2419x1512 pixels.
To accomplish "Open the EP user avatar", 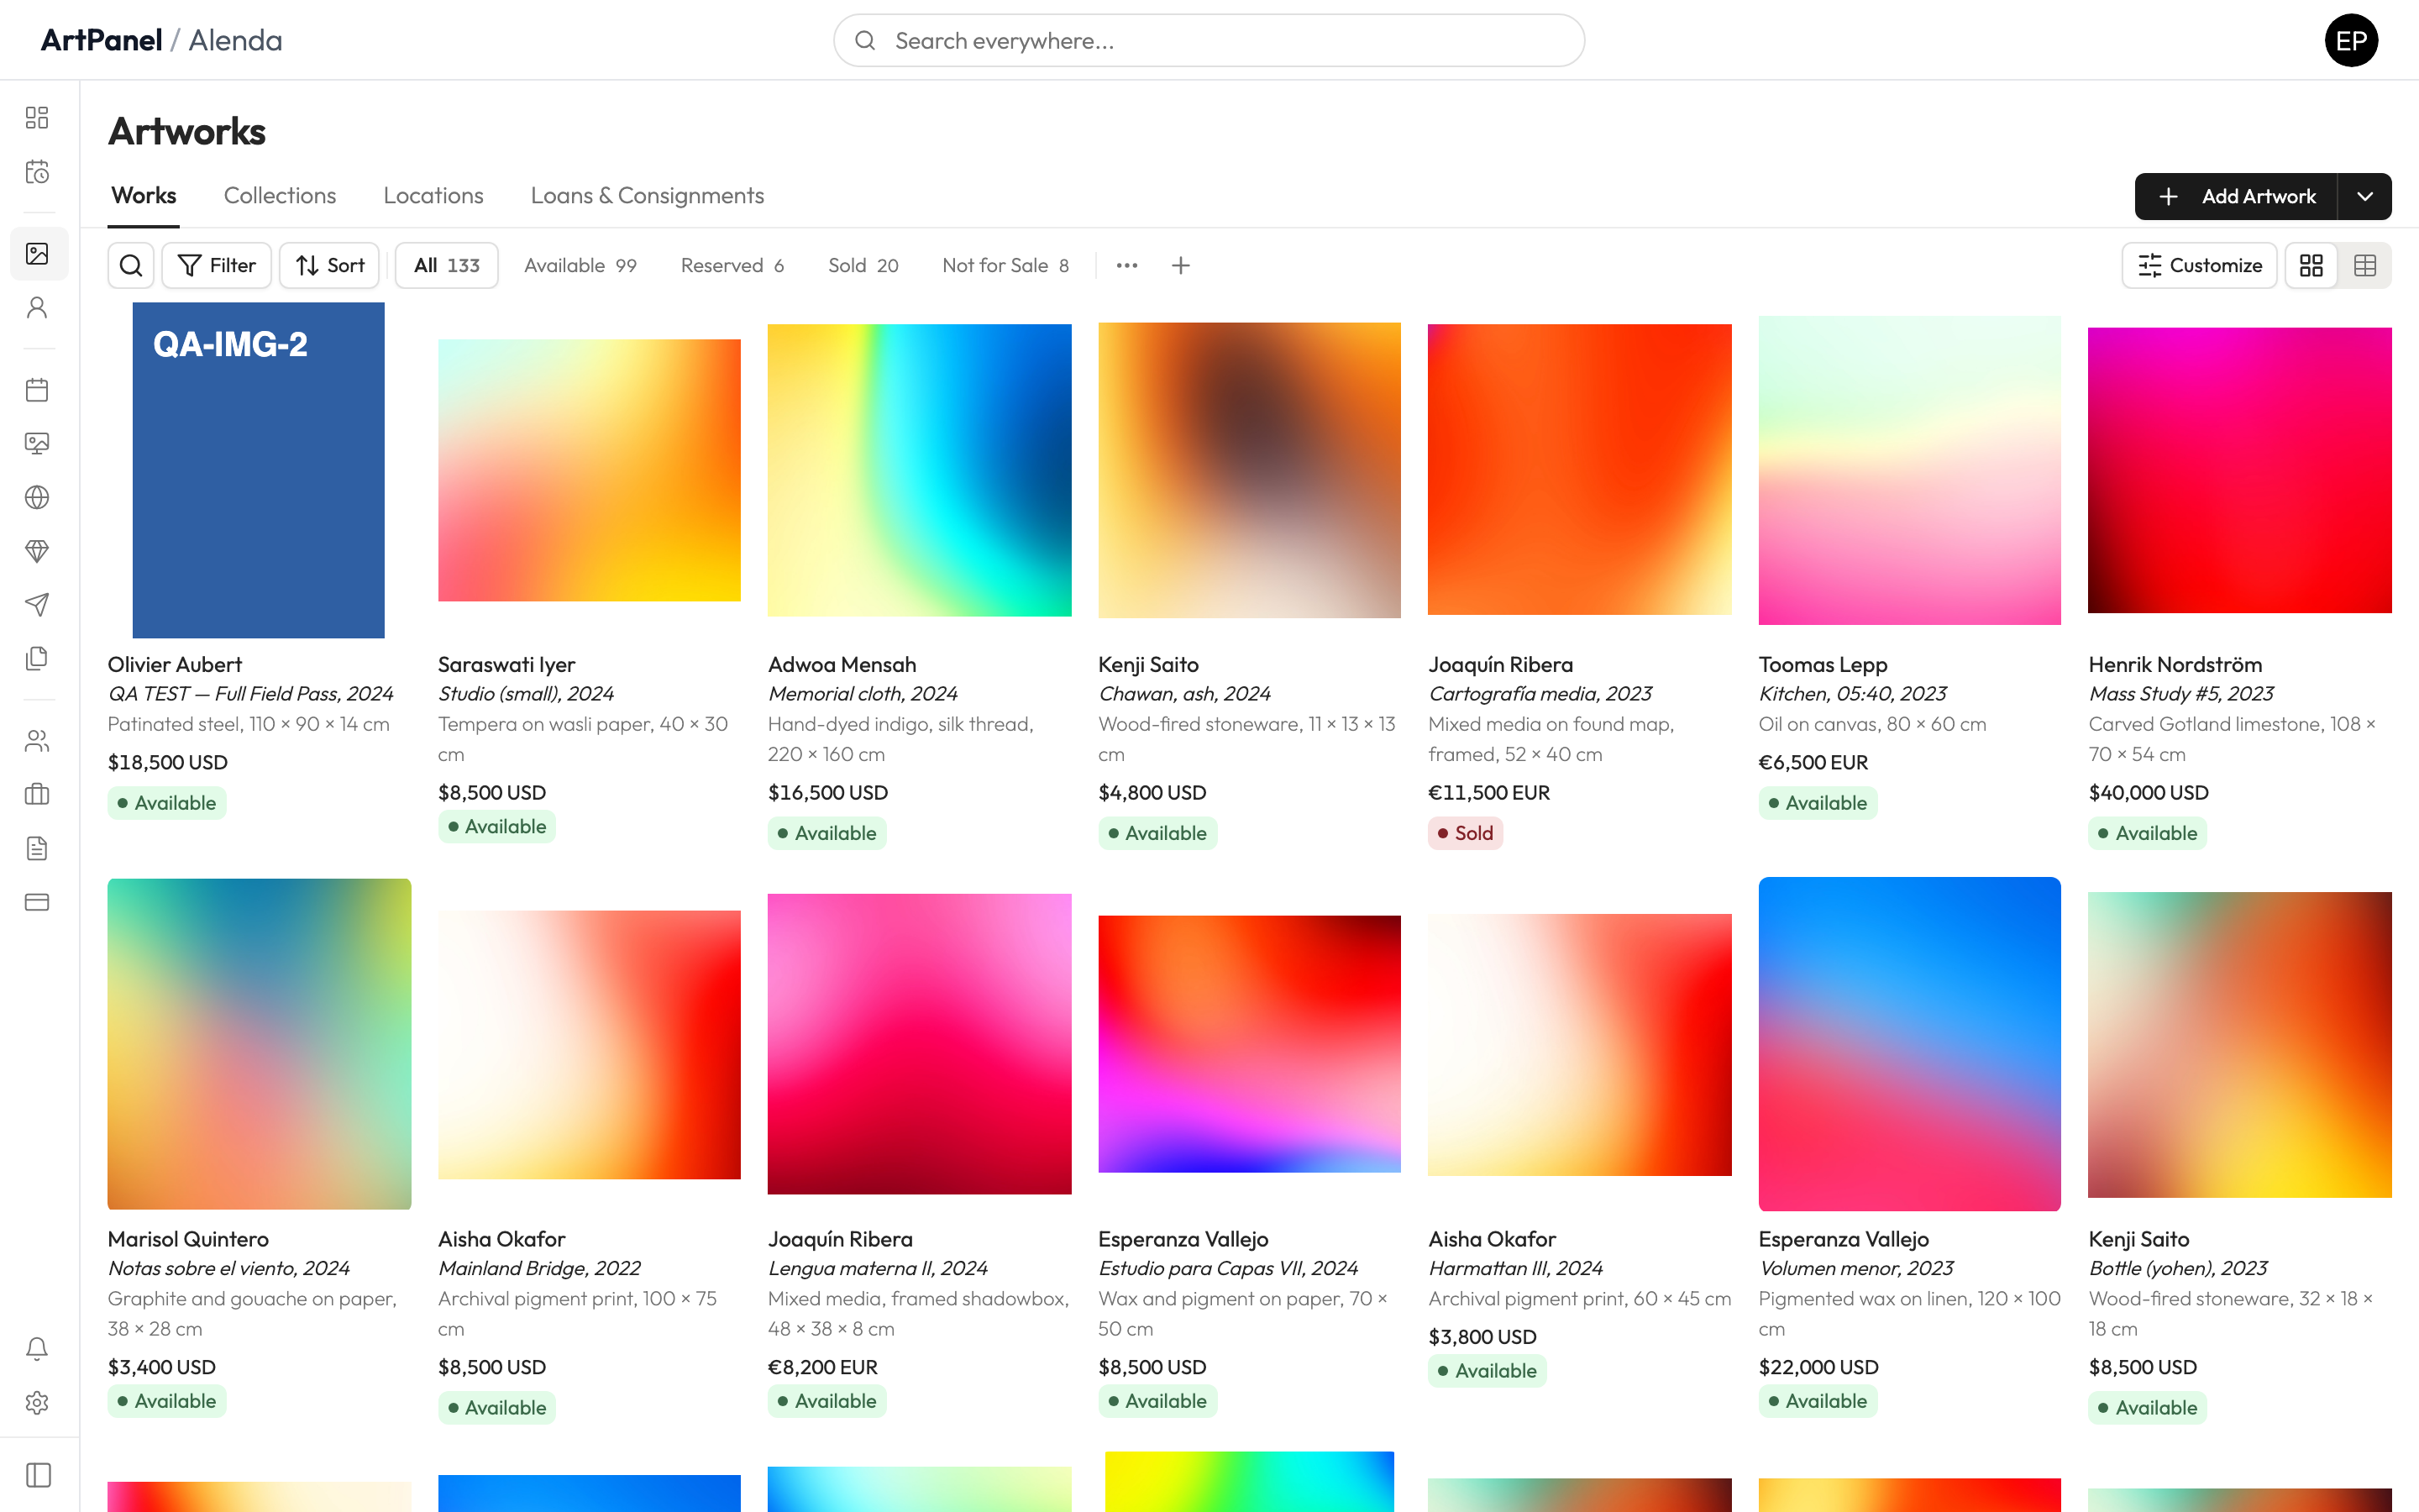I will pos(2351,40).
